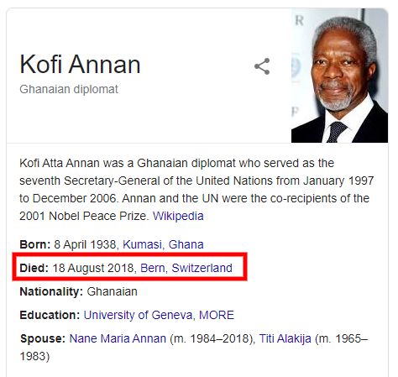Click the Ghanaian nationality value
Image resolution: width=398 pixels, height=377 pixels.
coord(112,291)
